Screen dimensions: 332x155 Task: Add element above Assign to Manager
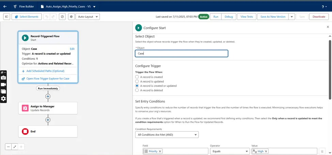tap(48, 96)
